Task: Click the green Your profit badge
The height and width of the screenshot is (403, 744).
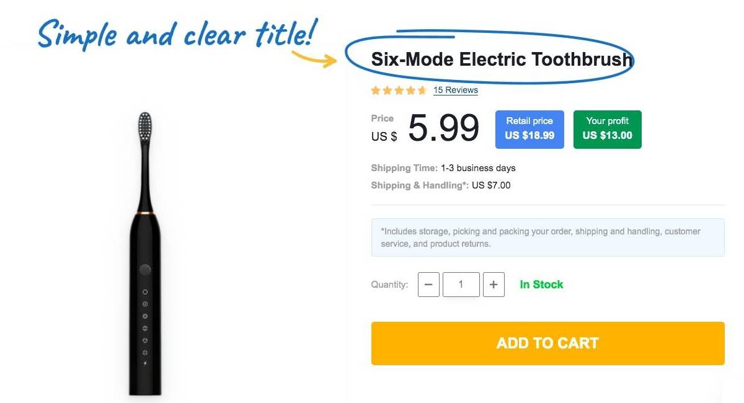Action: [608, 129]
